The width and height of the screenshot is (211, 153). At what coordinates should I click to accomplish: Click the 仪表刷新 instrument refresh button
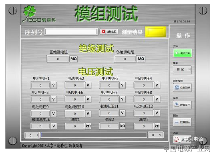(x=182, y=88)
